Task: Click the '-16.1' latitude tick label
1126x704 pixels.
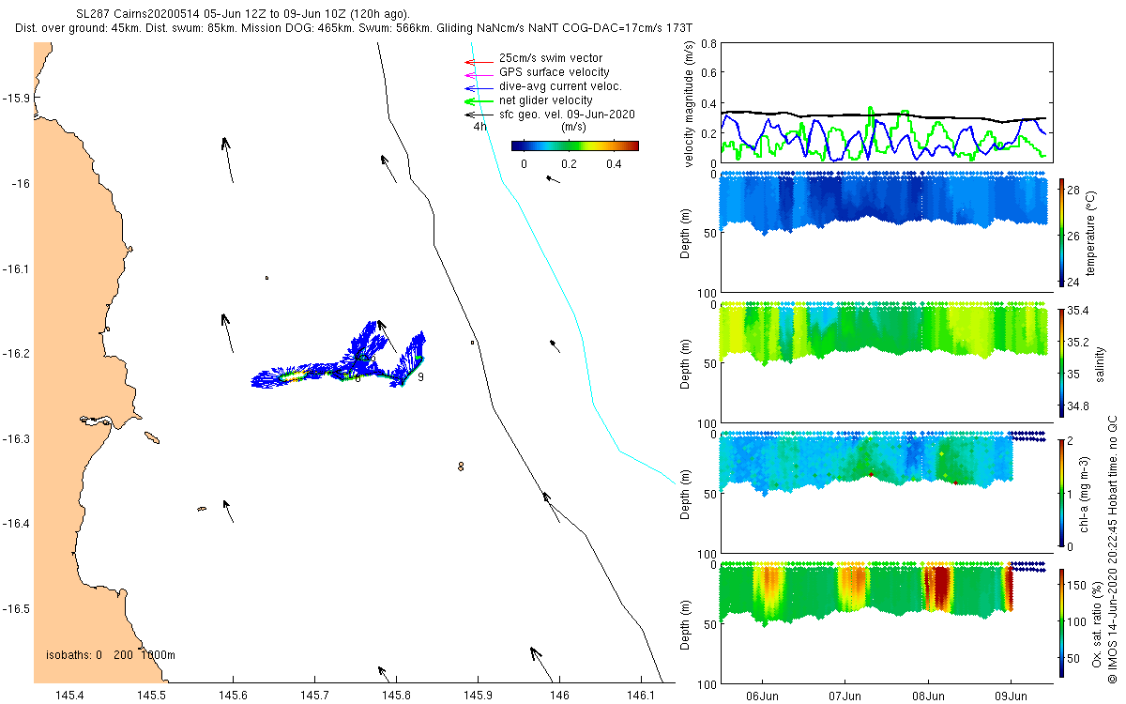Action: tap(16, 268)
